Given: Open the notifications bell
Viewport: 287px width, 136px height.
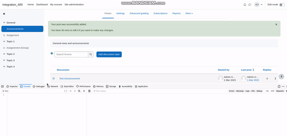Looking at the screenshot, I should pos(245,5).
